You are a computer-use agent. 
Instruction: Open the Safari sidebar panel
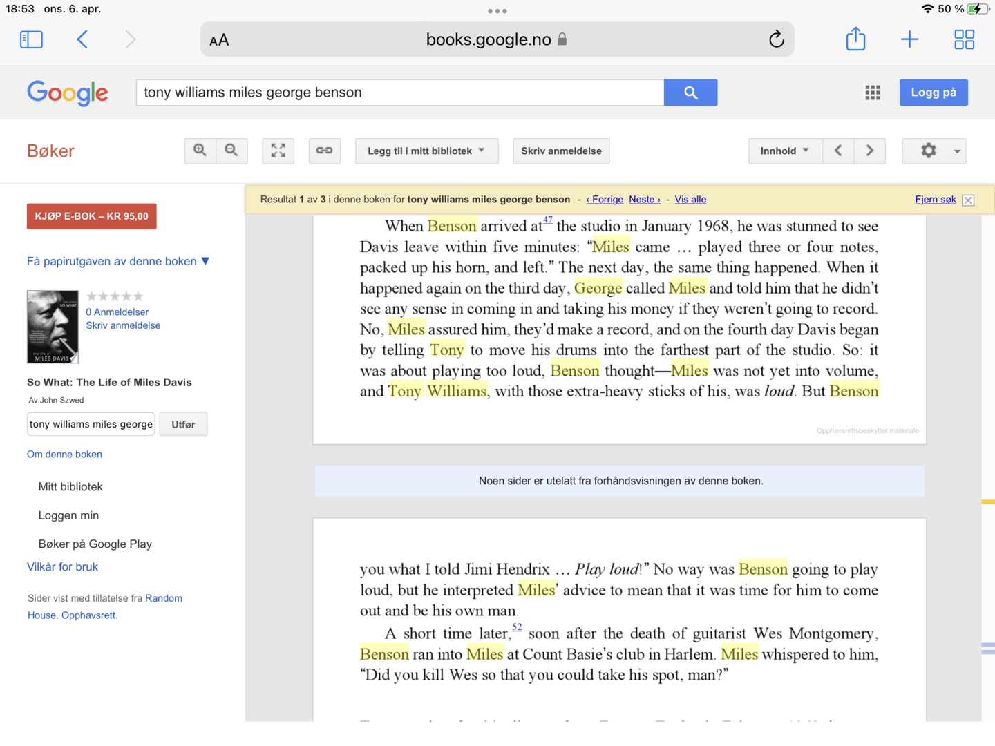(x=32, y=39)
